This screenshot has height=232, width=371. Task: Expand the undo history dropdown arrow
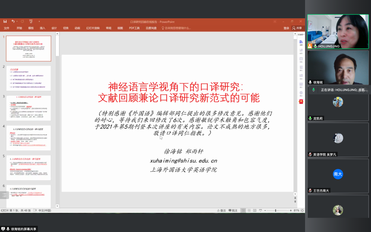pos(17,21)
